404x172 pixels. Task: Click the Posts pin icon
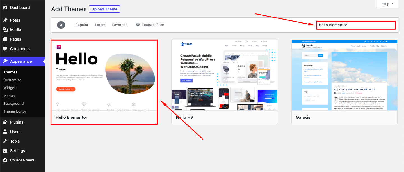click(x=5, y=20)
